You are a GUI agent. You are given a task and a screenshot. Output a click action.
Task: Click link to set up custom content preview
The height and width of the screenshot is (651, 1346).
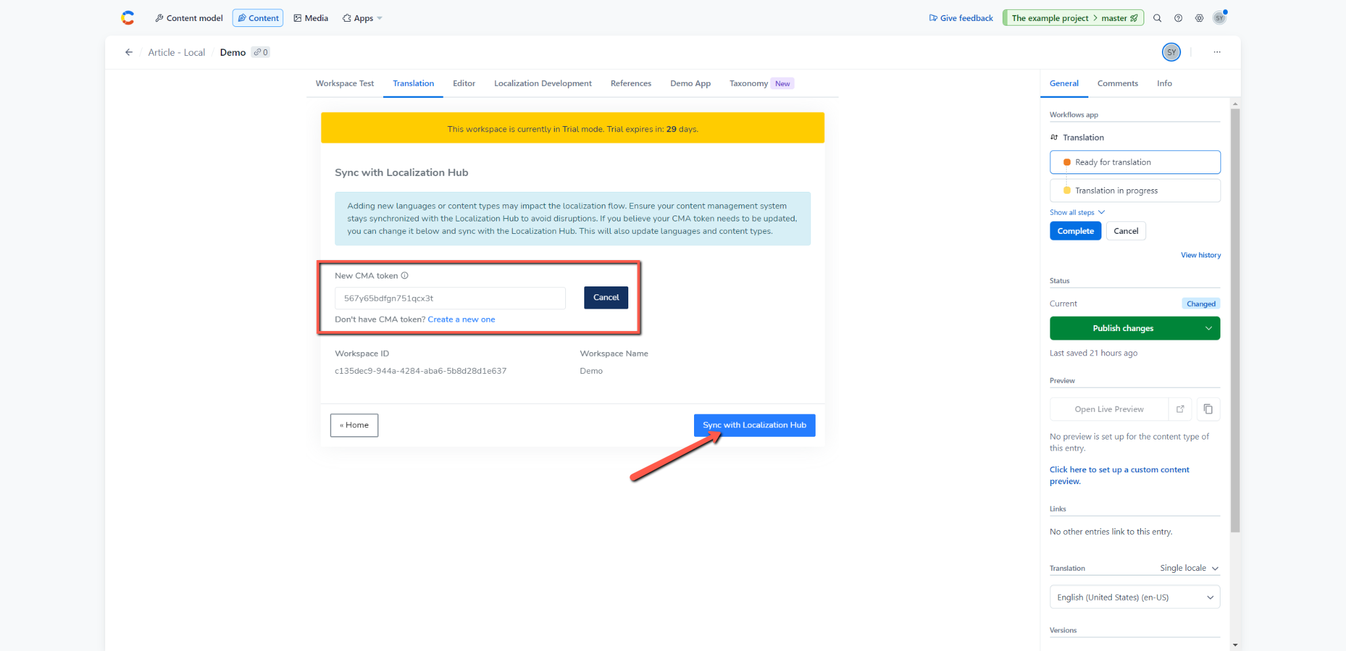click(x=1119, y=476)
